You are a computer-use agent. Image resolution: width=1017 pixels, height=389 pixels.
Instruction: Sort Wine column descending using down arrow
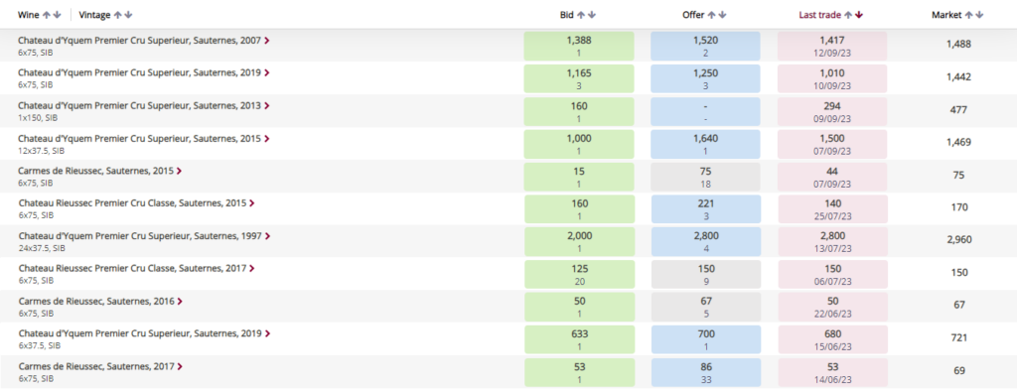pos(57,14)
